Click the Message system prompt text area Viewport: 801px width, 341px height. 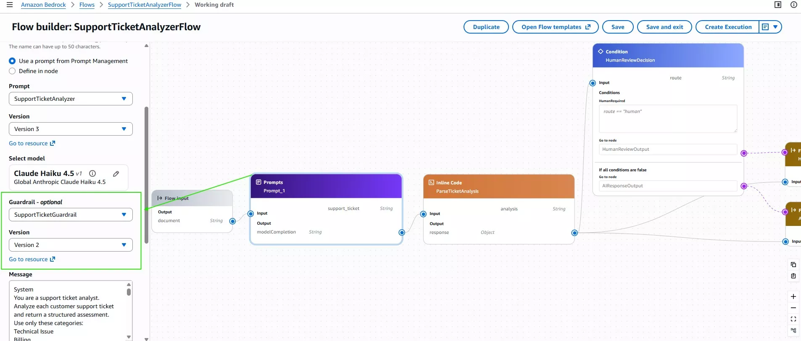(67, 311)
